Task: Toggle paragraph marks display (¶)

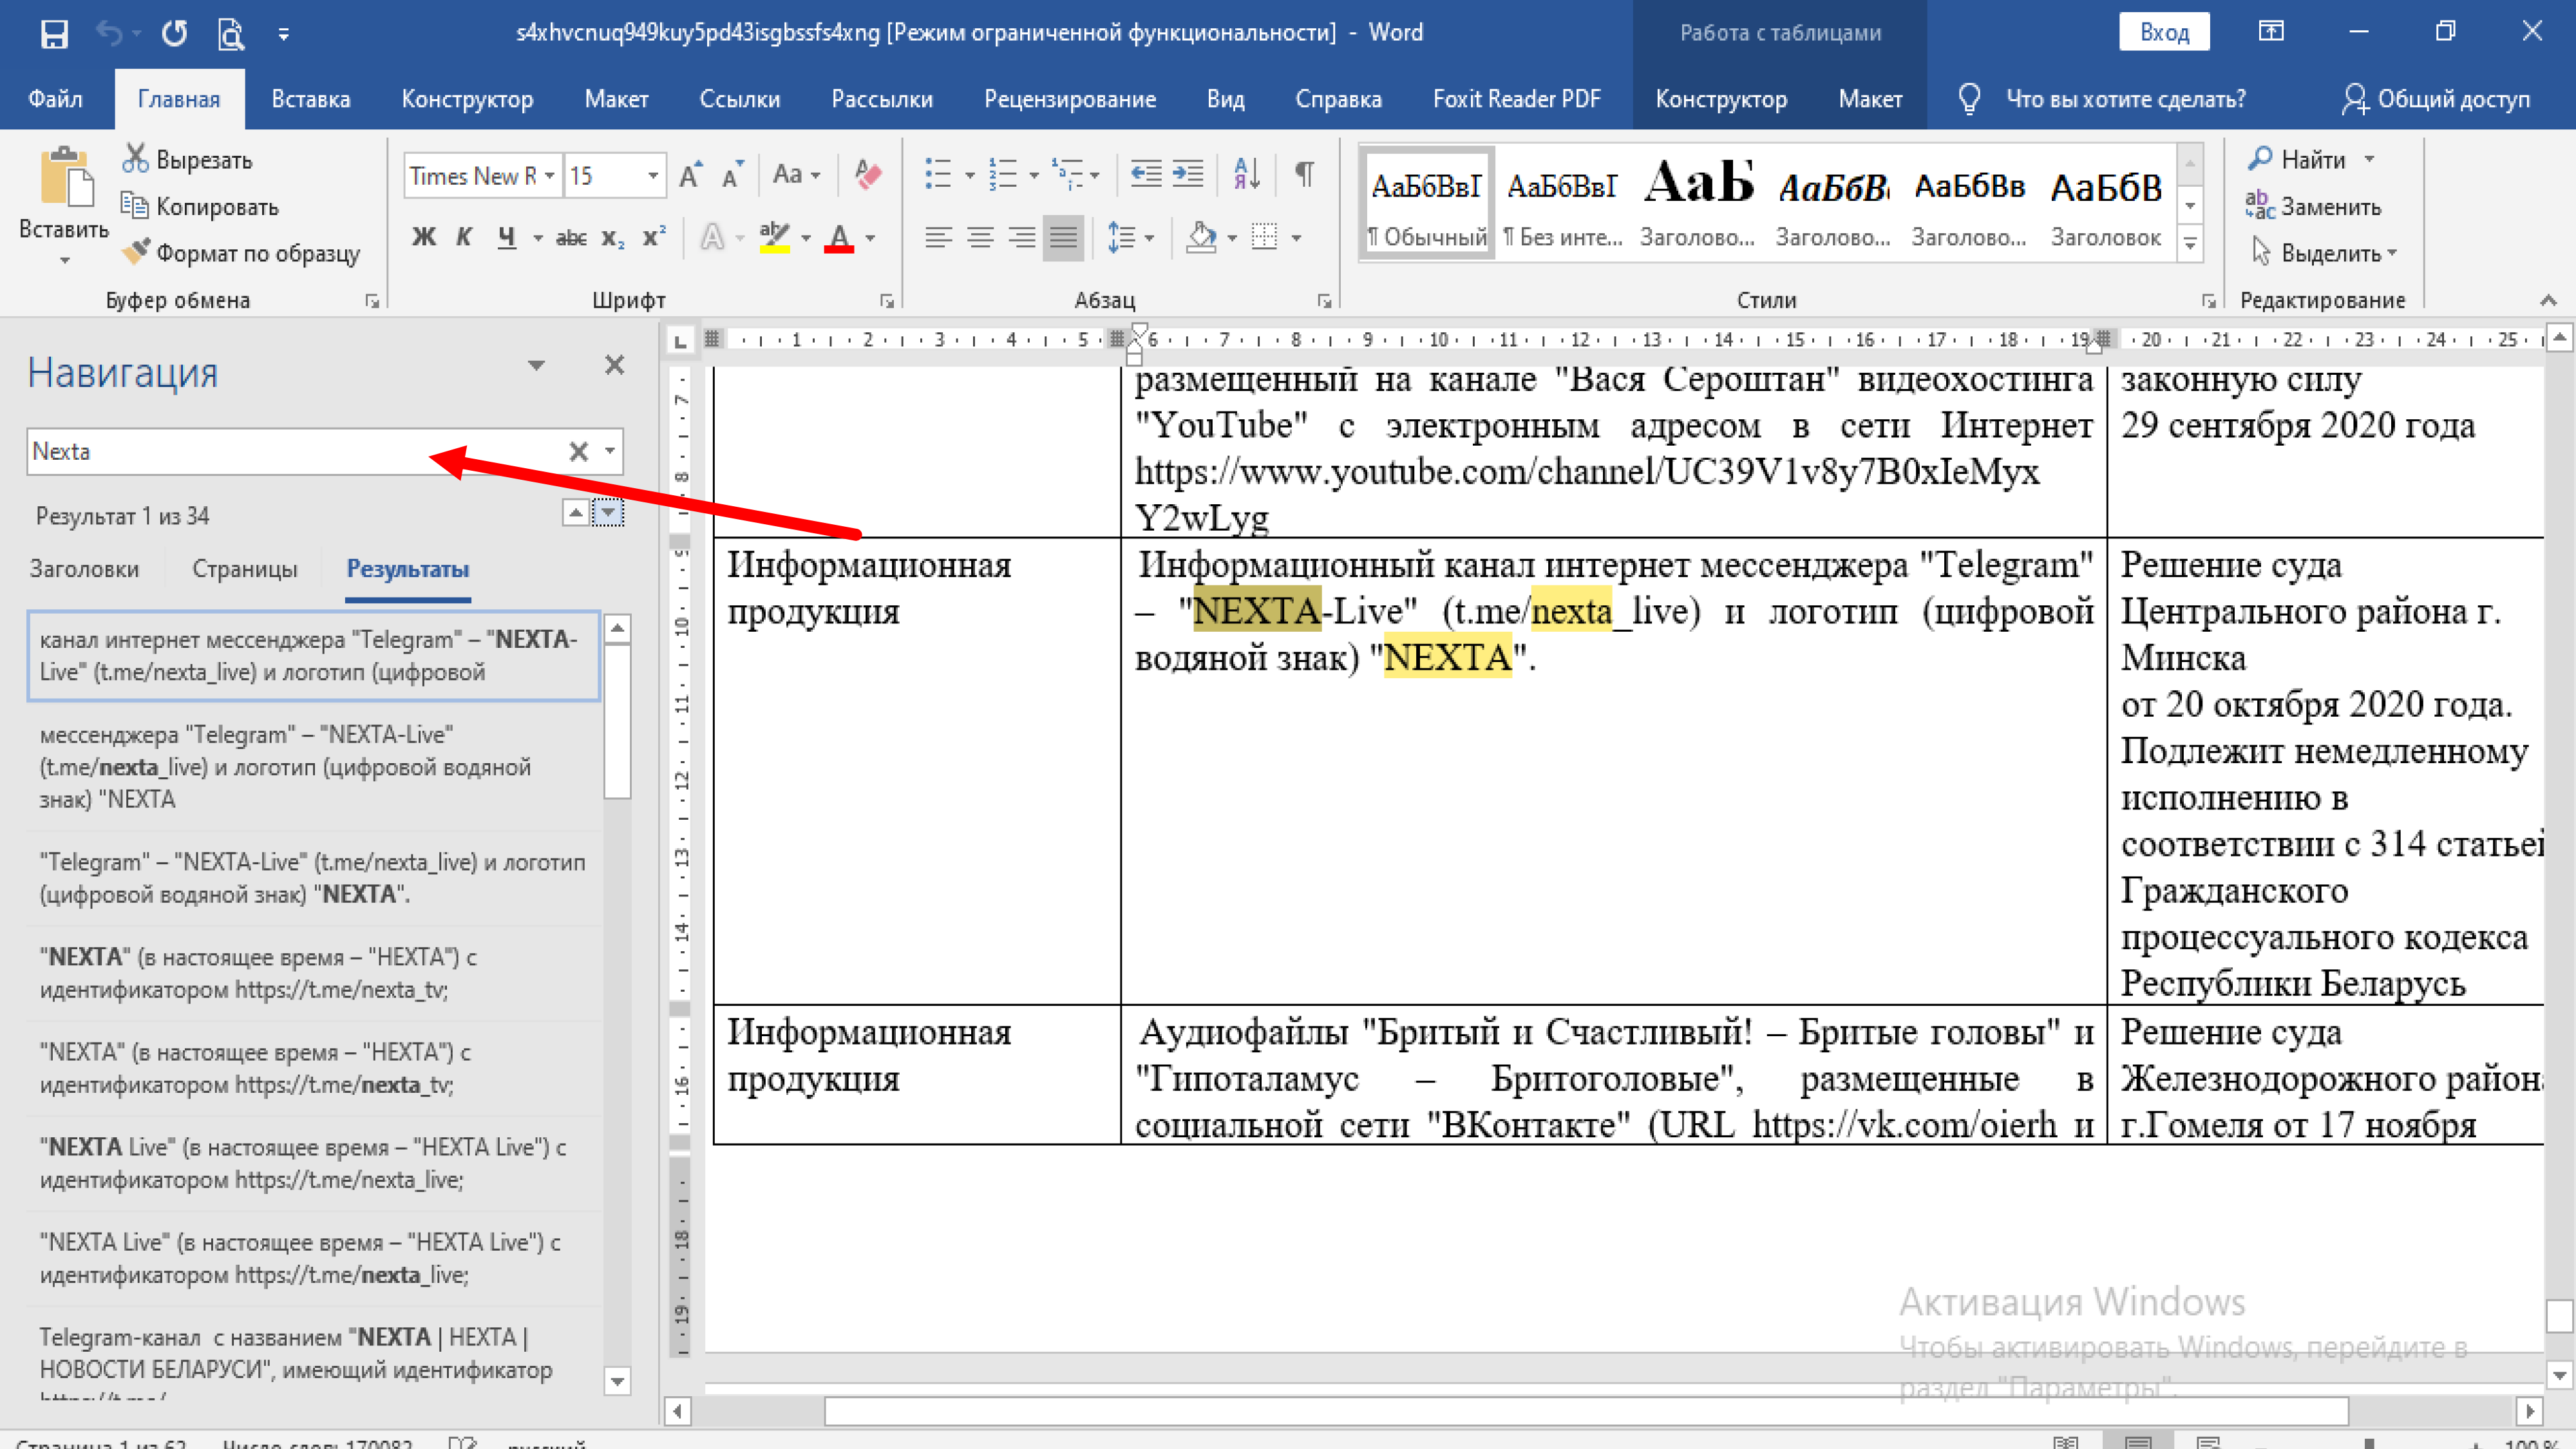Action: [x=1304, y=175]
